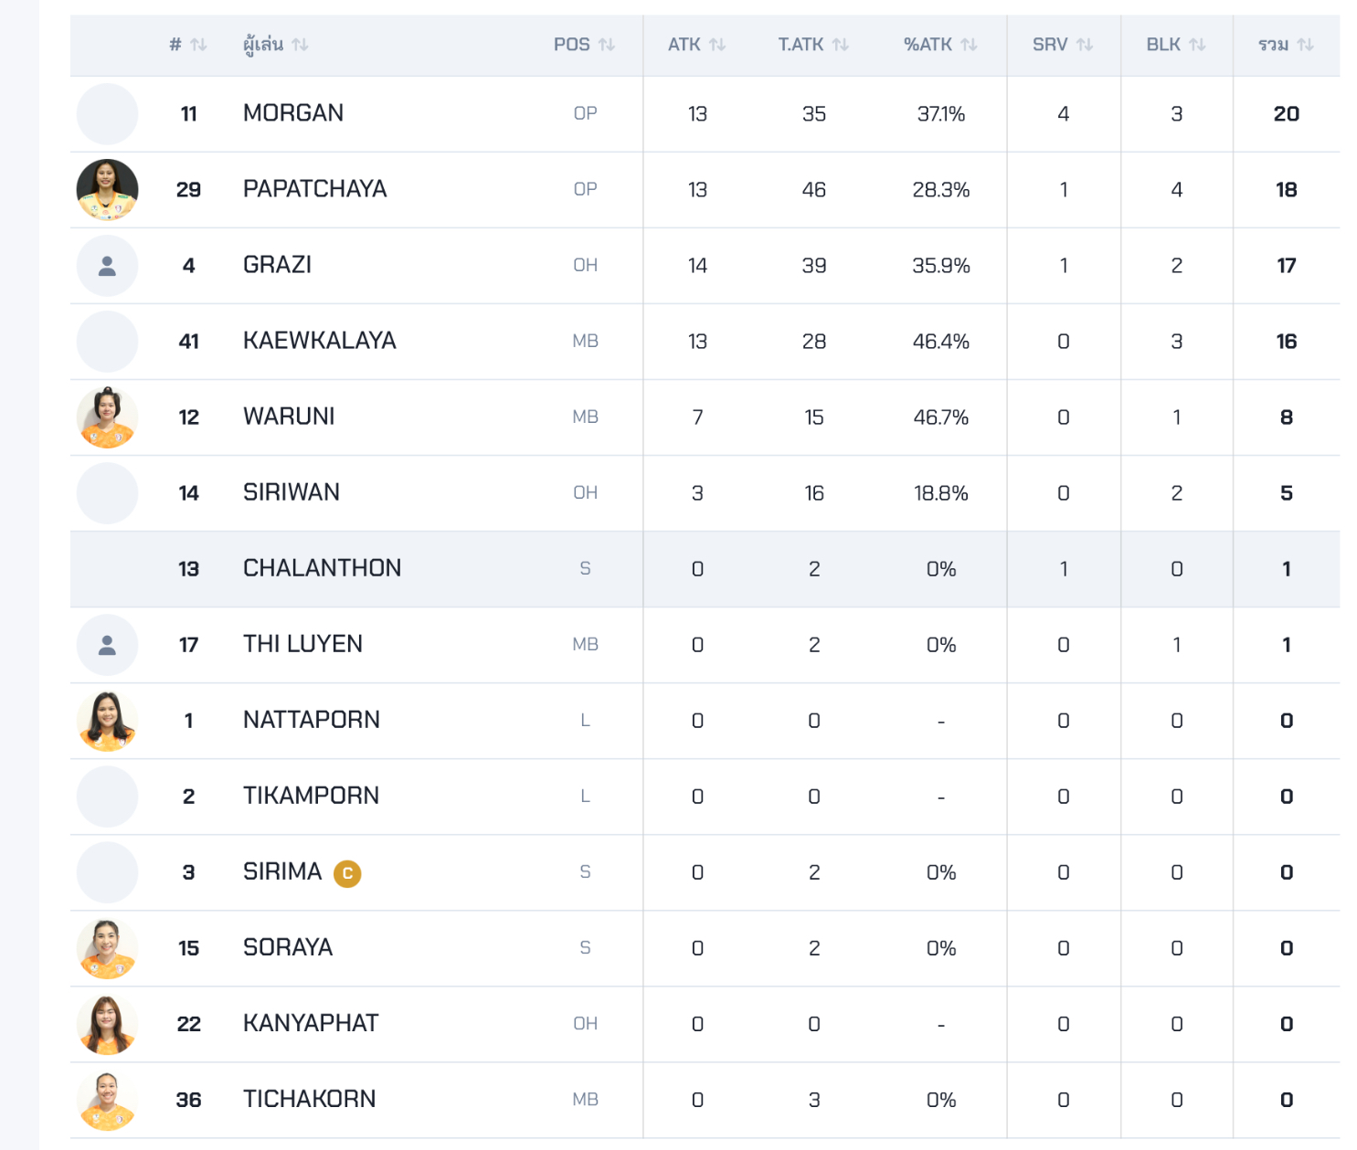Click the captain badge next to SIRIMA

347,874
